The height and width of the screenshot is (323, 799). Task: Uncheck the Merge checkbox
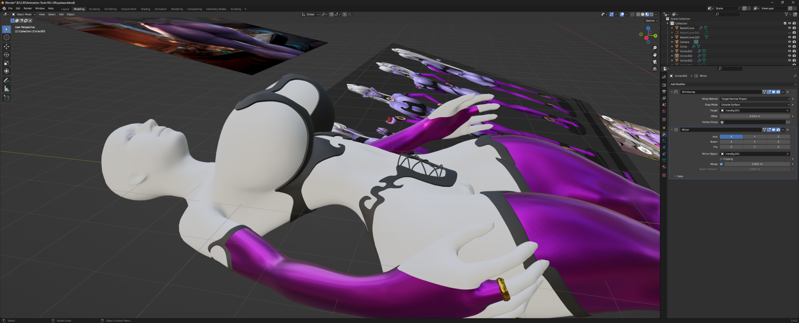[722, 164]
